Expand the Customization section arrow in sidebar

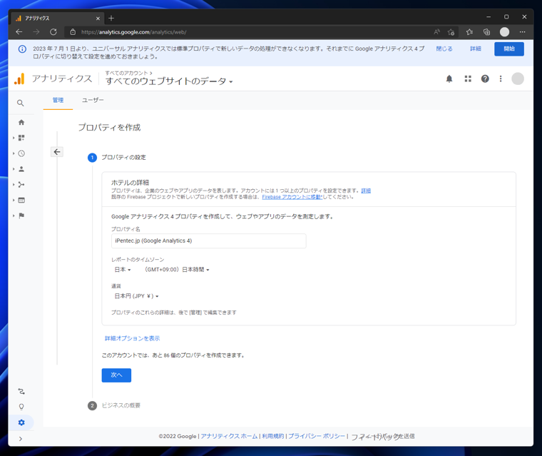click(x=14, y=138)
